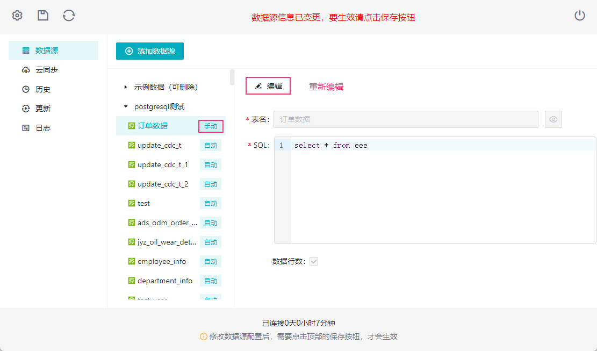The image size is (597, 351).
Task: Click 自动 tag next to update_cdc_t_2
Action: pos(211,184)
